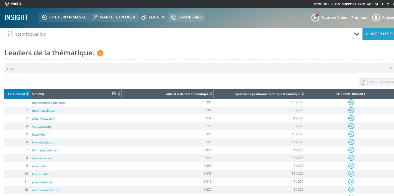Open site performance icon for mademoisellechic.fr
Viewport: 394px width, 196px height.
click(351, 190)
